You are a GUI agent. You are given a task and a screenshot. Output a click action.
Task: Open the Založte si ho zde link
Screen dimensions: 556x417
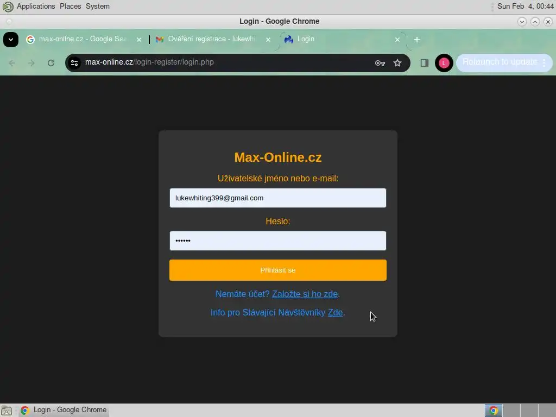[x=305, y=294]
